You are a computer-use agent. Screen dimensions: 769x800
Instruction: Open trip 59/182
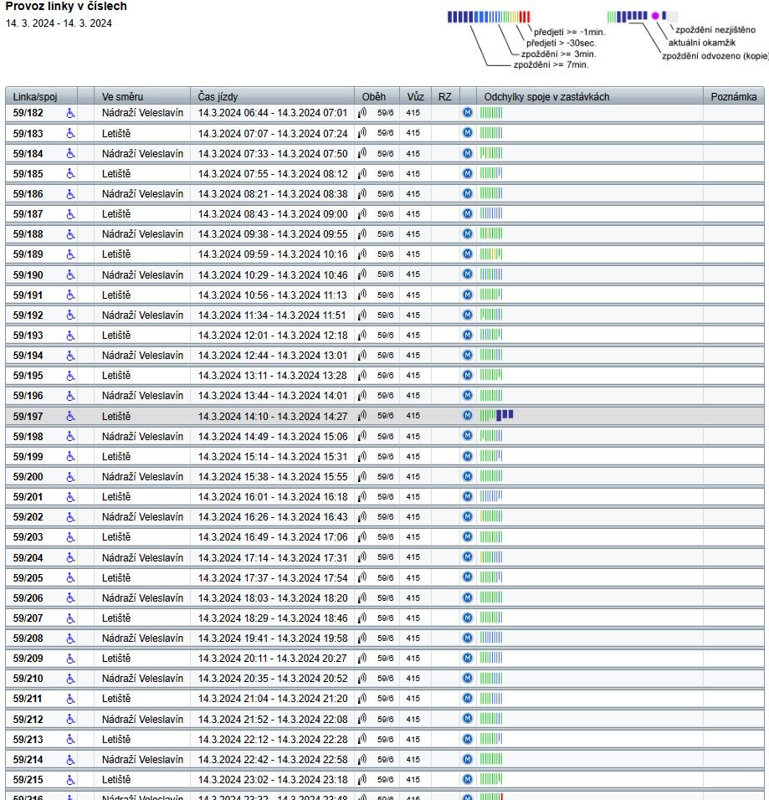(28, 113)
